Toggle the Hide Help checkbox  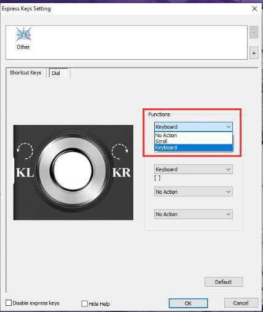tap(84, 303)
